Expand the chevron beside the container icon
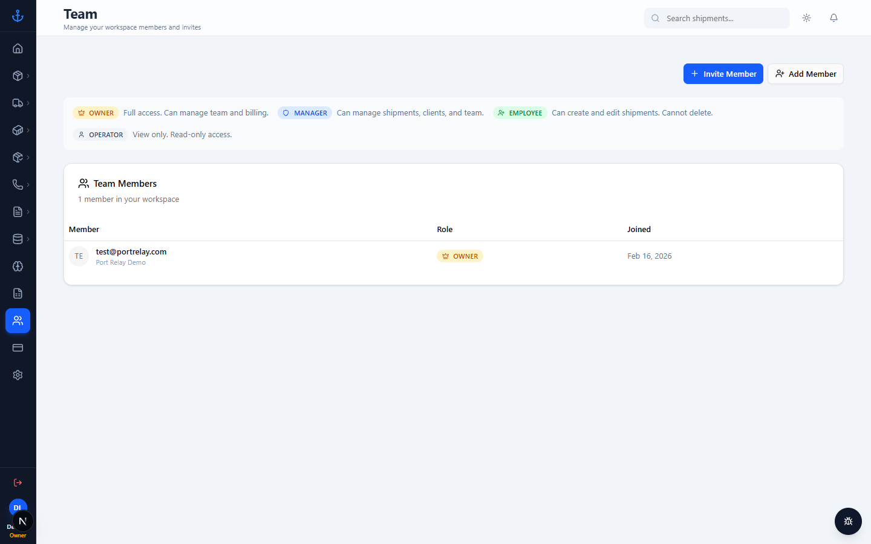871x544 pixels. pyautogui.click(x=28, y=130)
